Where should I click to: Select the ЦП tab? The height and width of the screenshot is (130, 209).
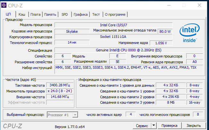click(x=8, y=14)
